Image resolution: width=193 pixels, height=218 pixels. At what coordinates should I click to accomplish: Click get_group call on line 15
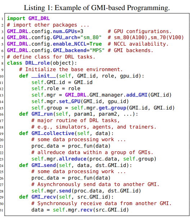coord(112,108)
